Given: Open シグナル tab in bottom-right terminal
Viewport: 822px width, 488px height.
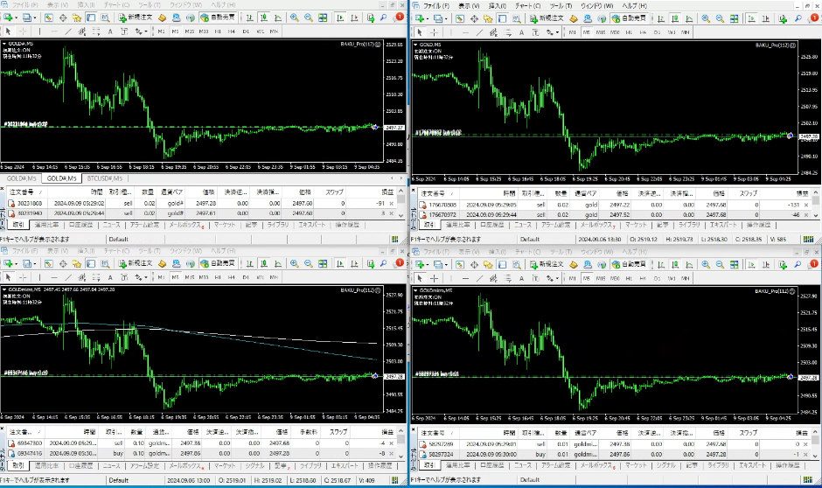Looking at the screenshot, I should coord(665,465).
